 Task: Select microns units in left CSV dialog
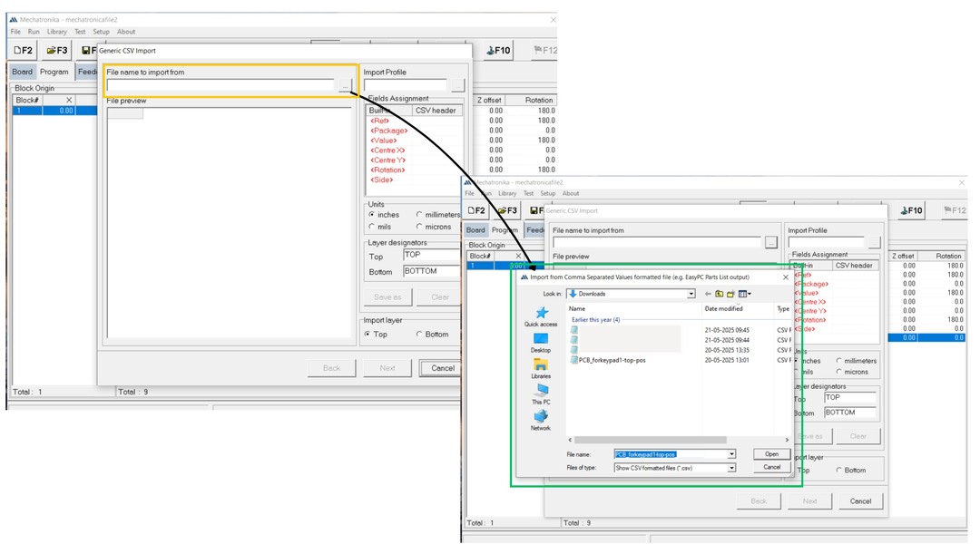tap(433, 227)
